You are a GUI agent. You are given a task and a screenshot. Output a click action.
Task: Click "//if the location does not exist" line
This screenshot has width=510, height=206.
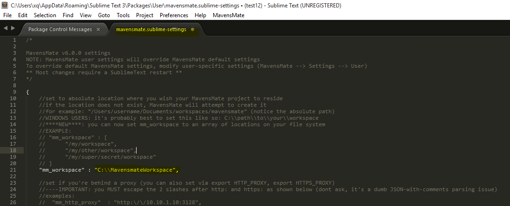tap(153, 105)
